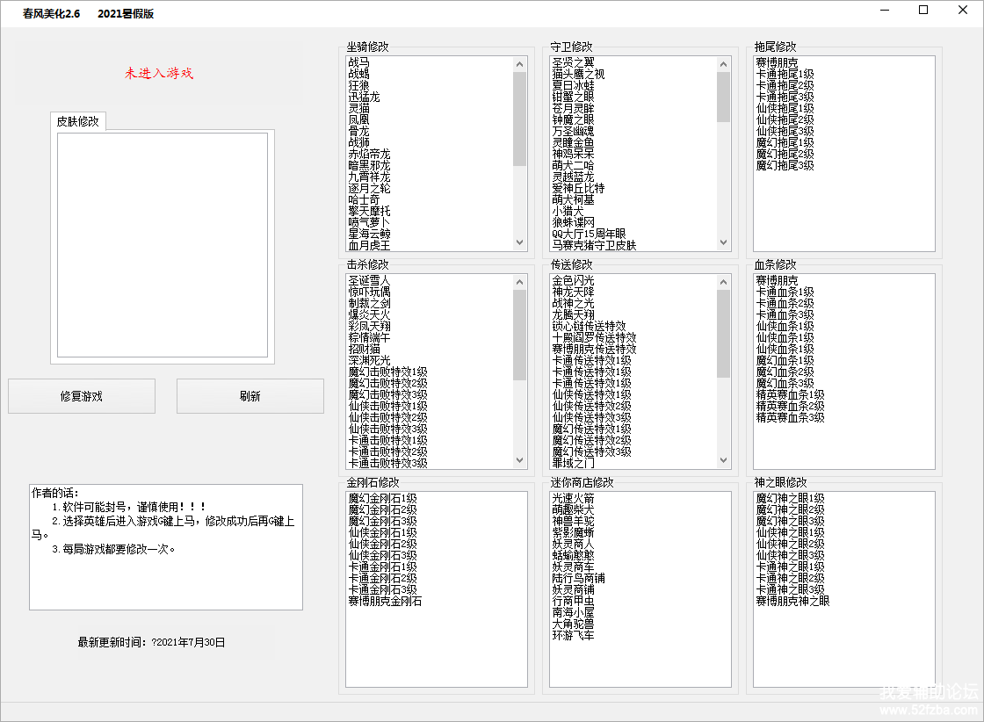
Task: Click down arrow of the 击杀修改 scrollbar
Action: click(x=519, y=460)
